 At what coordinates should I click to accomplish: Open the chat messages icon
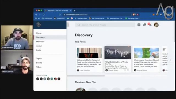[x=144, y=25]
